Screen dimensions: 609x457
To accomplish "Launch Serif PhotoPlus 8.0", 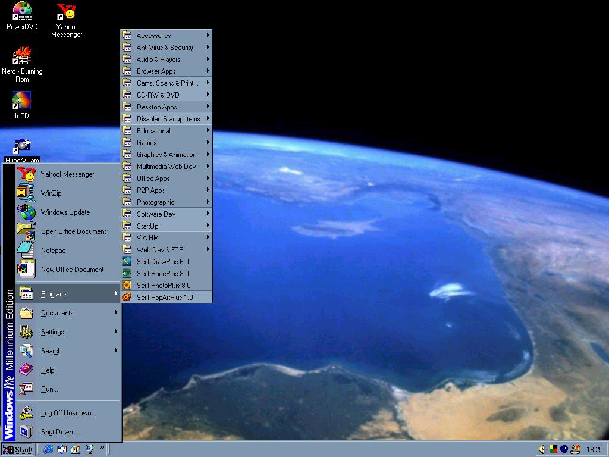I will click(x=167, y=286).
